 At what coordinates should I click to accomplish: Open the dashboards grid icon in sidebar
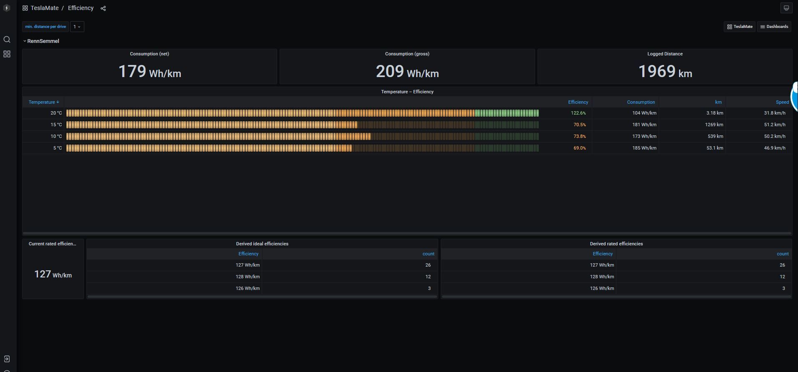(x=7, y=54)
